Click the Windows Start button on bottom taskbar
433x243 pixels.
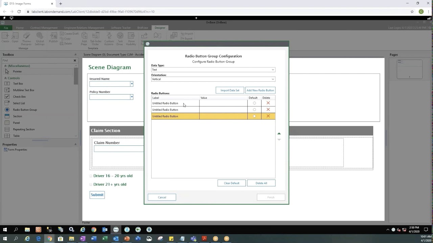pyautogui.click(x=5, y=238)
